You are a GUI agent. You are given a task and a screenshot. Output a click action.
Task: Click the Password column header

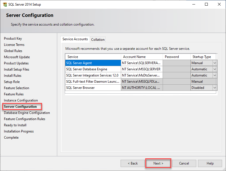click(177, 57)
